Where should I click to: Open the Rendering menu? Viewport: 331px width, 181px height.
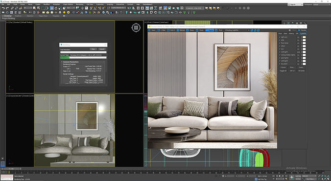80,4
